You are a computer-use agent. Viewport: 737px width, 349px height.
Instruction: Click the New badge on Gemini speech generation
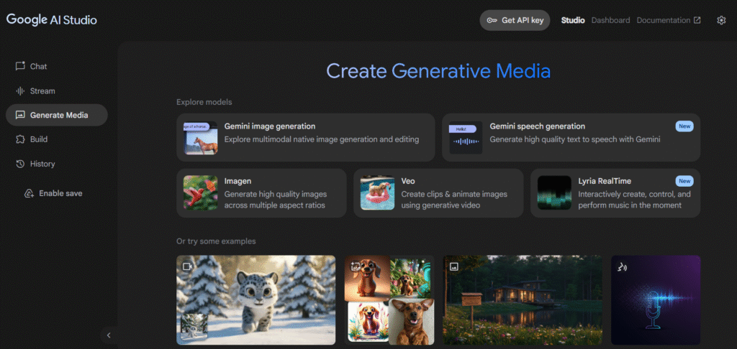pos(684,126)
